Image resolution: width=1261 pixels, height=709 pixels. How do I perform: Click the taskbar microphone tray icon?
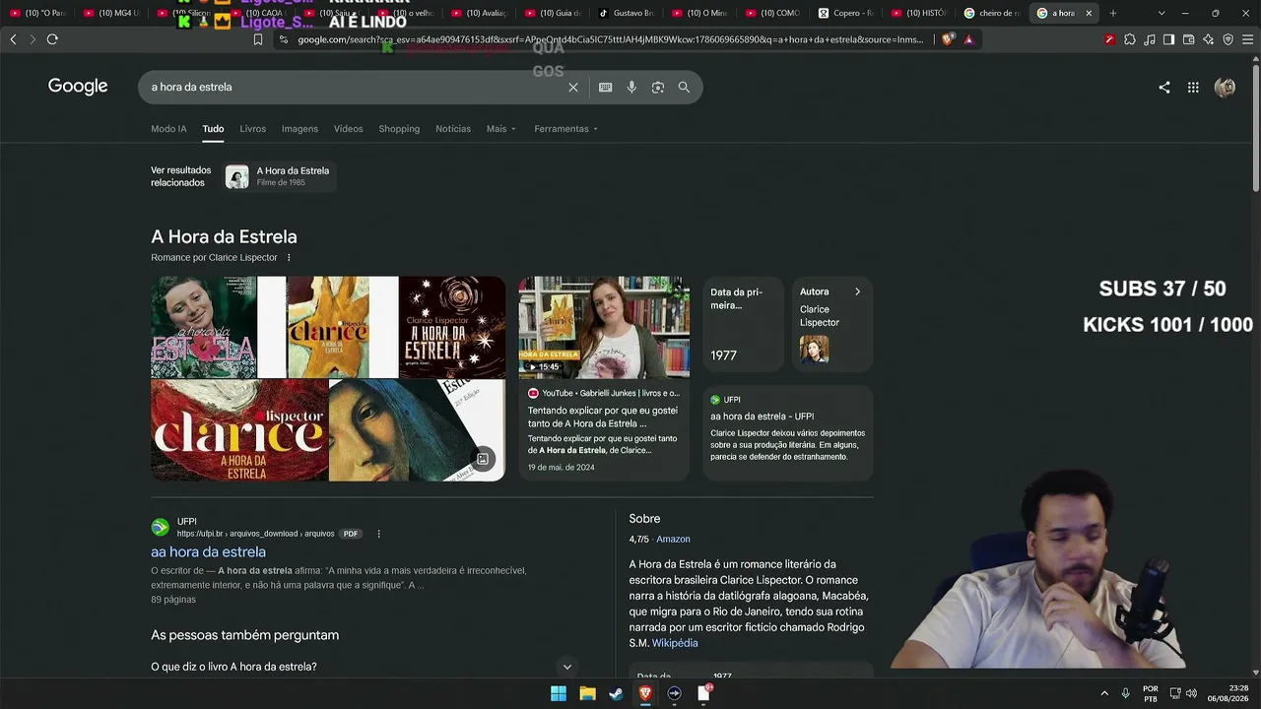click(x=1125, y=693)
